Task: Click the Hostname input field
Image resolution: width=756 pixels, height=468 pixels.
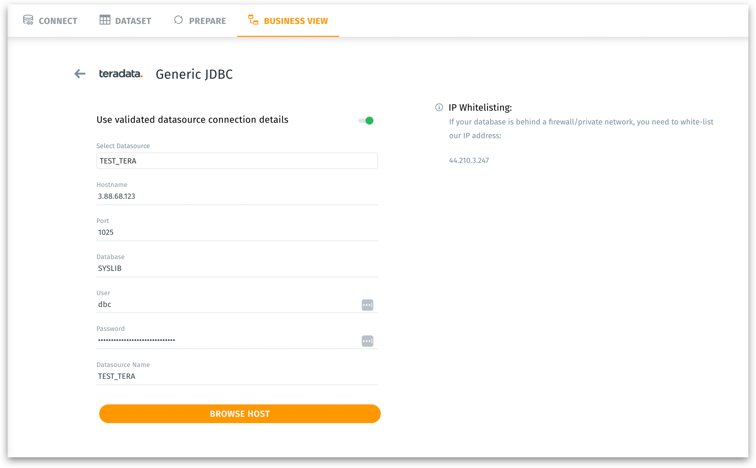Action: pos(237,196)
